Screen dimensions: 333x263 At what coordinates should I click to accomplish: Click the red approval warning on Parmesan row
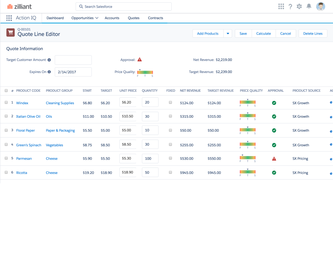click(x=274, y=158)
